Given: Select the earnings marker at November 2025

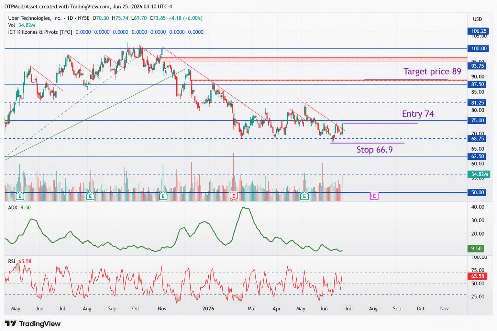Looking at the screenshot, I should pyautogui.click(x=163, y=196).
